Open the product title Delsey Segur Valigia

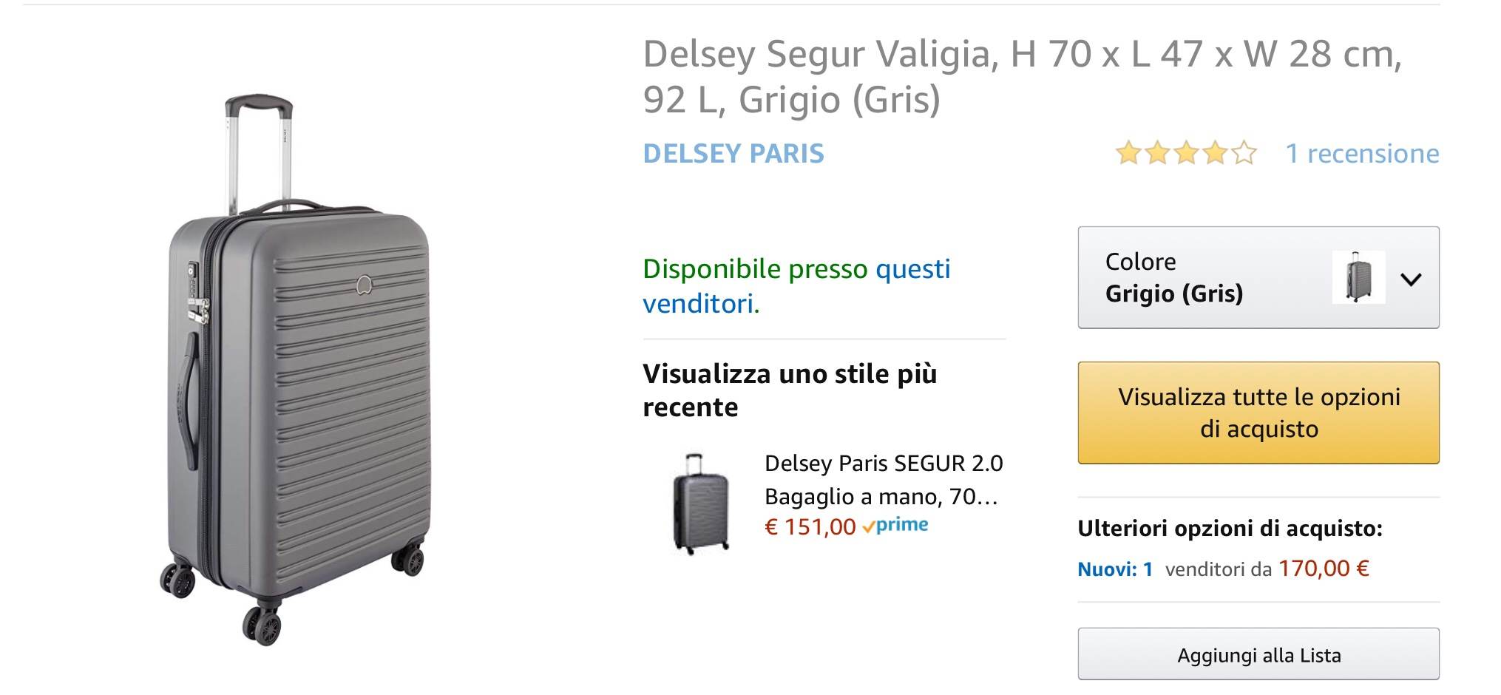pyautogui.click(x=1022, y=76)
